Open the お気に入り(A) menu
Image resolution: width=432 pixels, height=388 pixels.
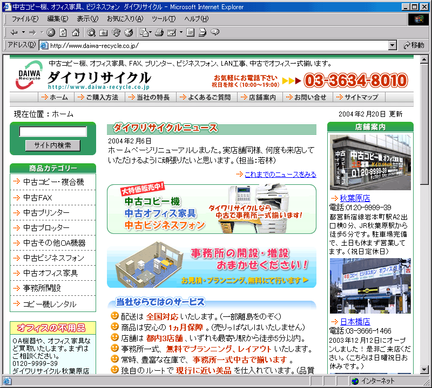tap(125, 19)
